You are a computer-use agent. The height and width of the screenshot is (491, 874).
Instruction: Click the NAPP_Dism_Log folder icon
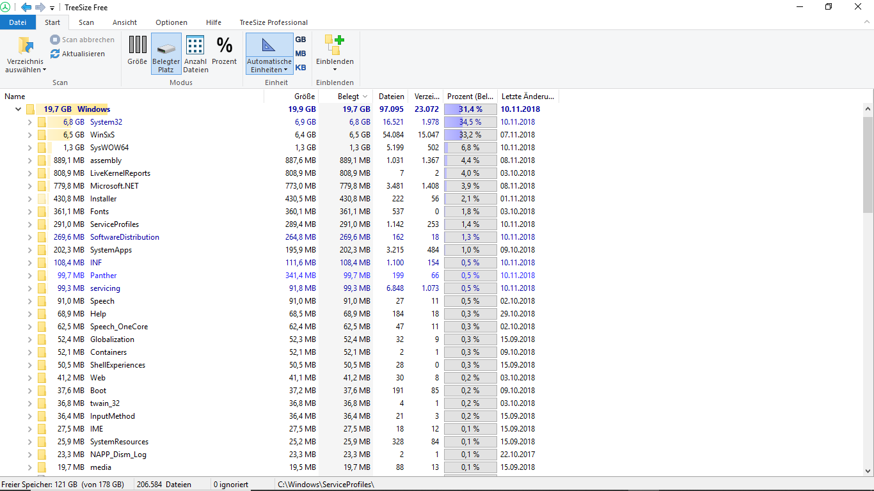(x=42, y=455)
